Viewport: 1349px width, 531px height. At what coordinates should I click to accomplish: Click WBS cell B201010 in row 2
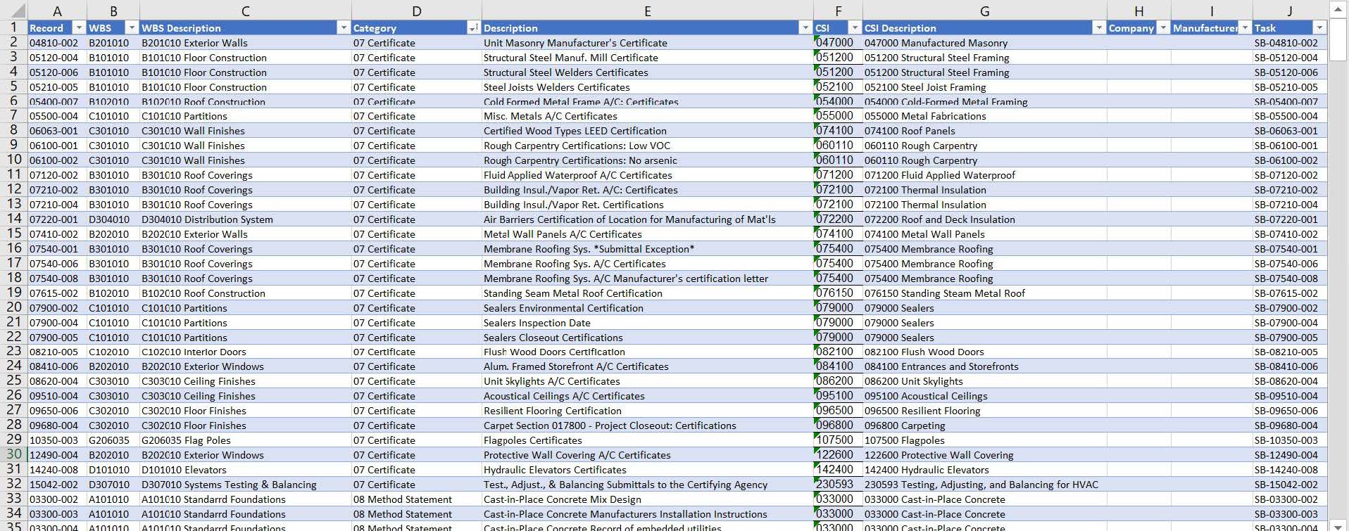point(113,43)
